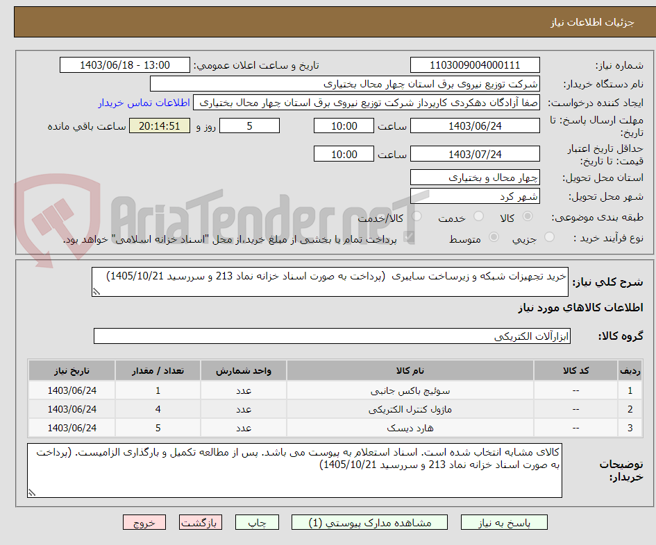The image size is (656, 545).
Task: Open مشاهده مدارک پیوستی (1) button
Action: 369,522
